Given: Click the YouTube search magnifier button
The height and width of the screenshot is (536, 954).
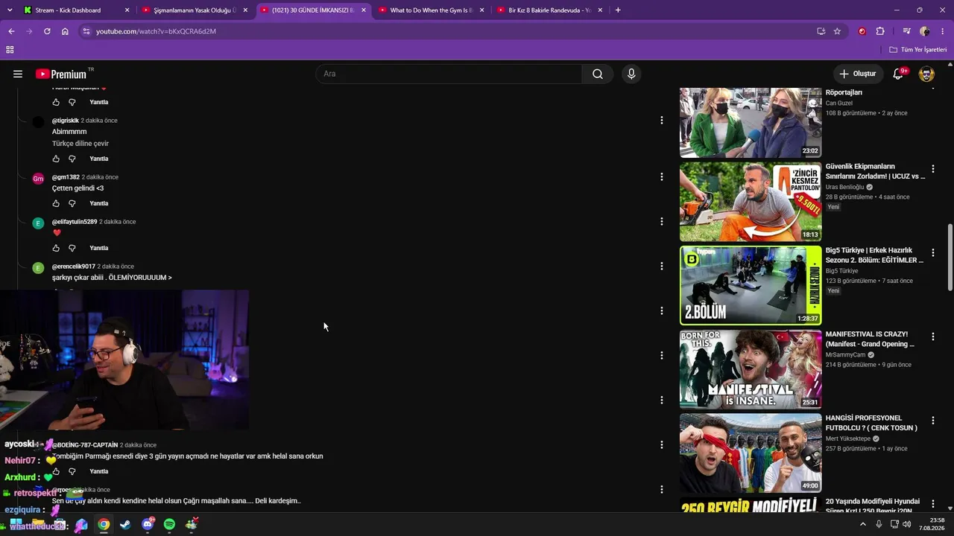Looking at the screenshot, I should click(598, 74).
